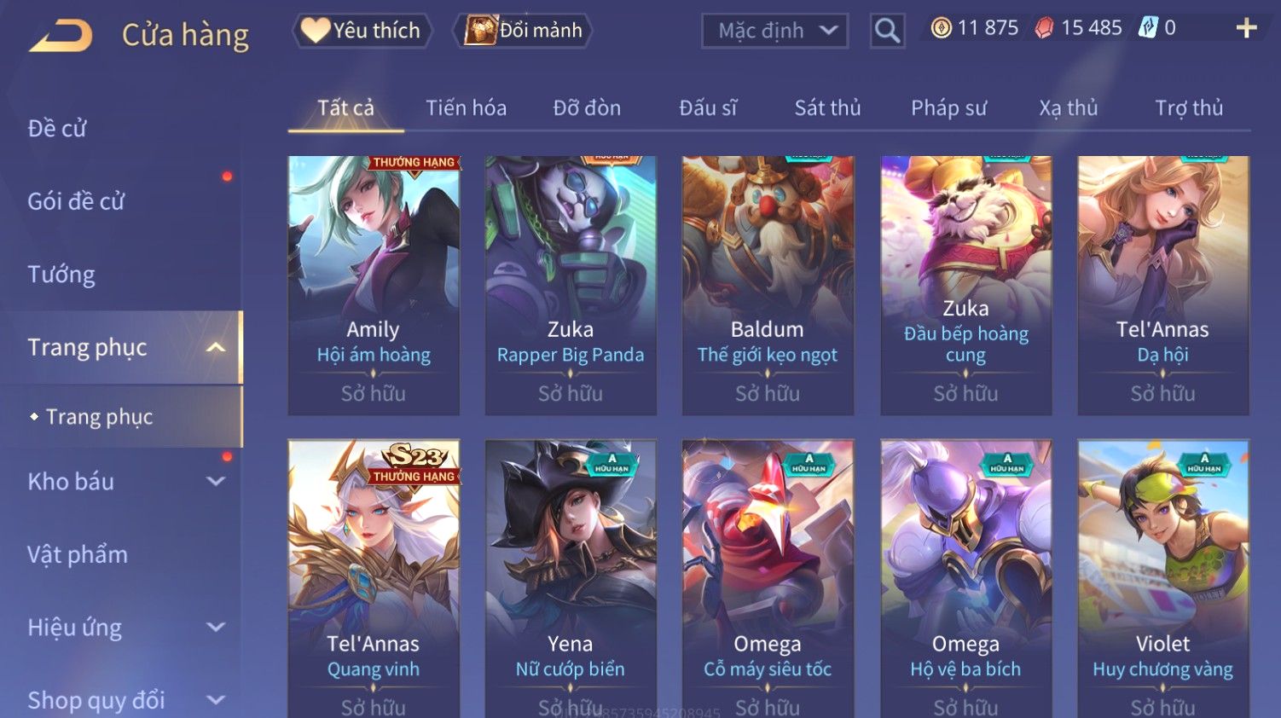Image resolution: width=1281 pixels, height=718 pixels.
Task: Click the red ruby currency icon
Action: (1044, 28)
